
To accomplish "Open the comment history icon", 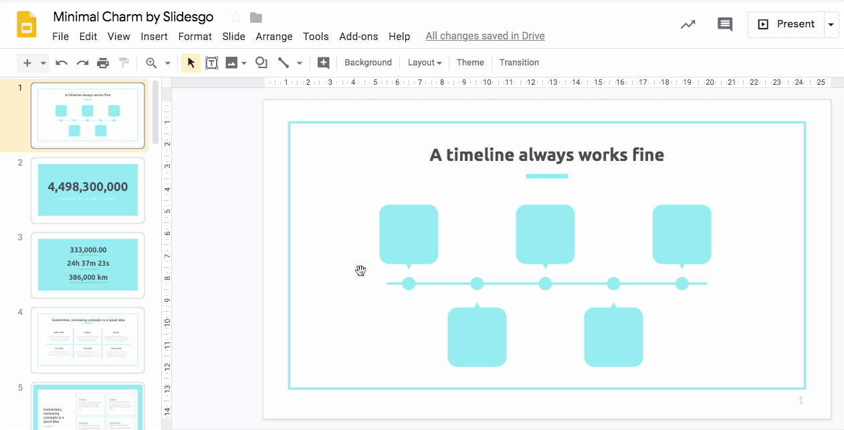I will coord(725,24).
